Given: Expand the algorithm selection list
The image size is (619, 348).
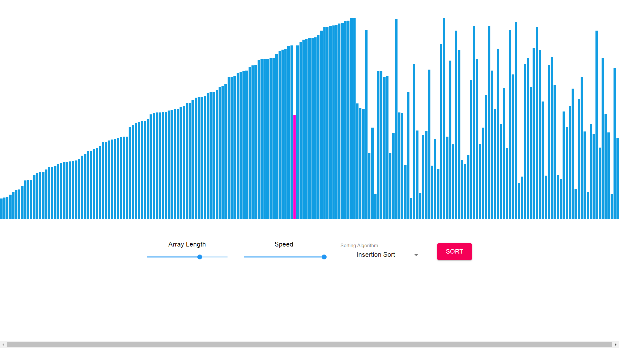Looking at the screenshot, I should pos(380,255).
